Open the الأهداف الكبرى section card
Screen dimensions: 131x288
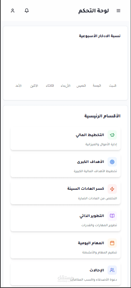tap(65, 165)
